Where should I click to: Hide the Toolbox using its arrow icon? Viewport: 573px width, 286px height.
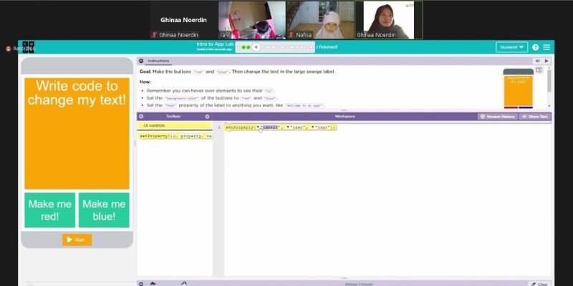(x=141, y=116)
